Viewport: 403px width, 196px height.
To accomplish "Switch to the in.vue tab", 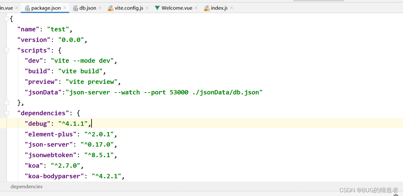I will pos(6,8).
